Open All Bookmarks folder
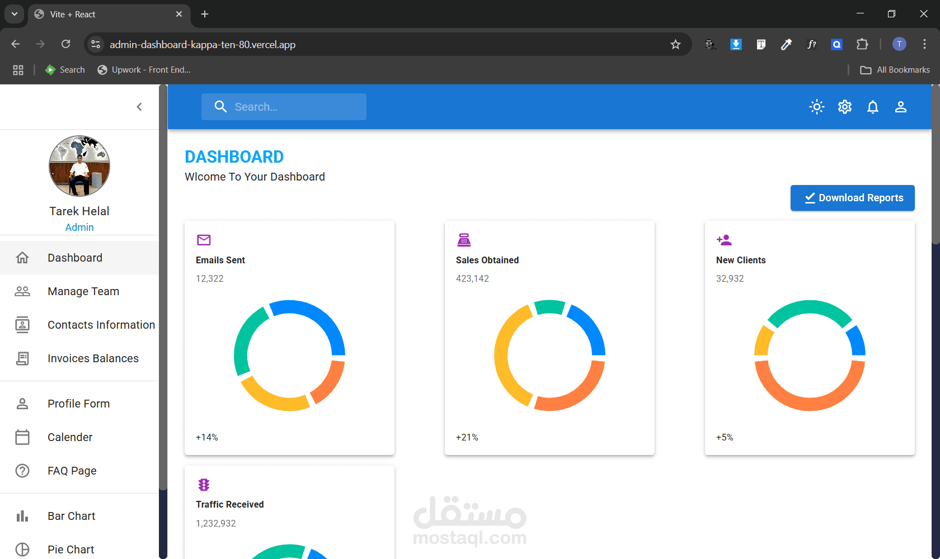 point(895,70)
